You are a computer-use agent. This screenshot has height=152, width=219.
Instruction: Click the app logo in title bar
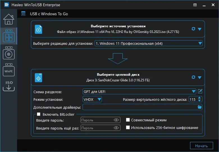(6, 5)
